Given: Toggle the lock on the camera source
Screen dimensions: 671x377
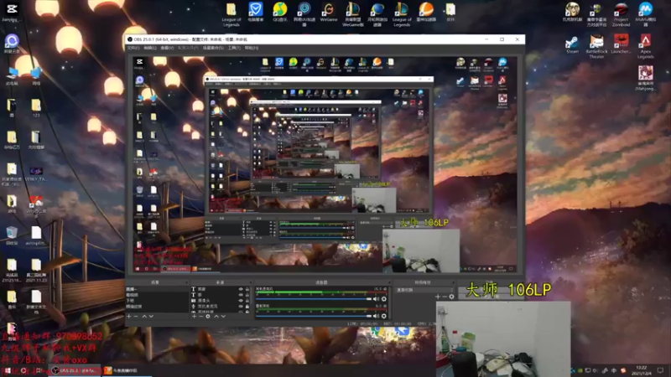Looking at the screenshot, I should tap(247, 301).
